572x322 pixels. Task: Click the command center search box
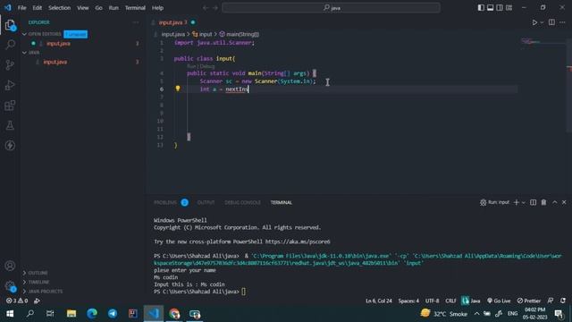pos(331,8)
